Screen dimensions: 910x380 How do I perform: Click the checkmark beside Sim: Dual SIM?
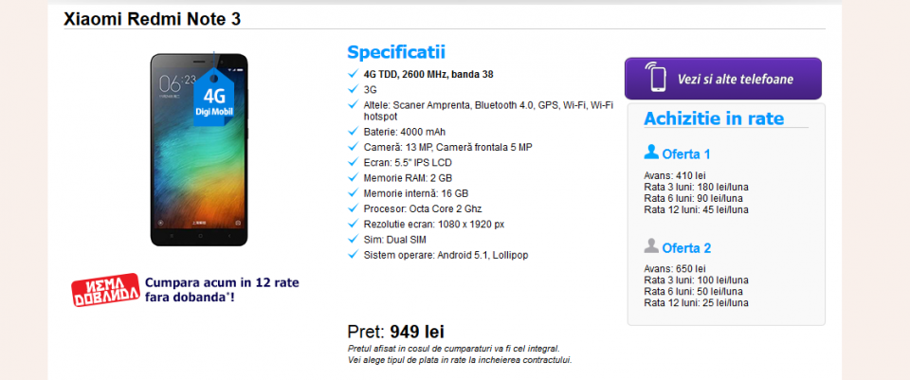[354, 240]
